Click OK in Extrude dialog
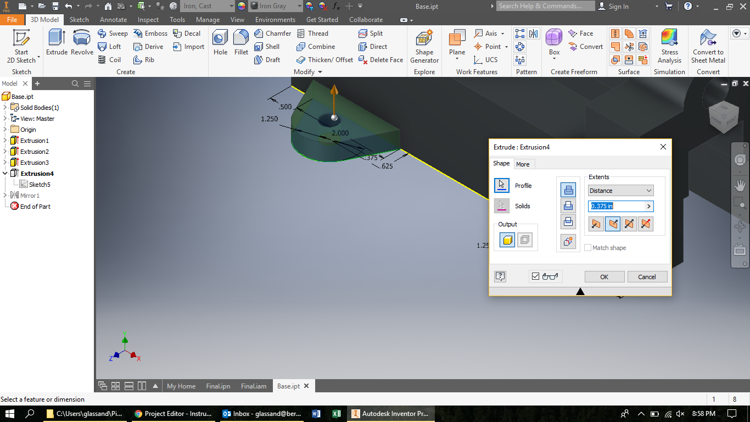 click(604, 277)
